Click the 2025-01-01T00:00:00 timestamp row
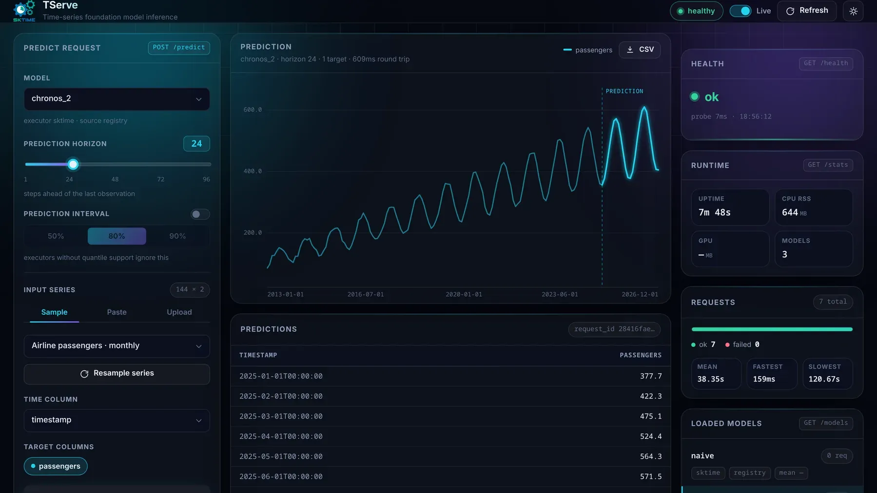The height and width of the screenshot is (493, 877). click(x=450, y=377)
